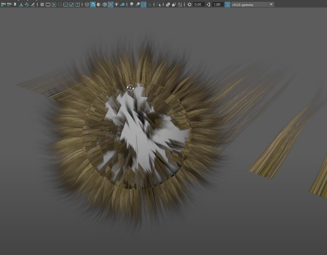The image size is (327, 255).
Task: Show the Safe Title overlay
Action: 77,4
